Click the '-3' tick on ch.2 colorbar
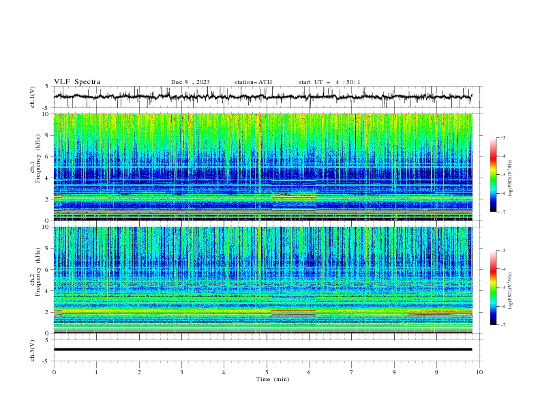Screen dimensions: 540x418 click(x=502, y=251)
